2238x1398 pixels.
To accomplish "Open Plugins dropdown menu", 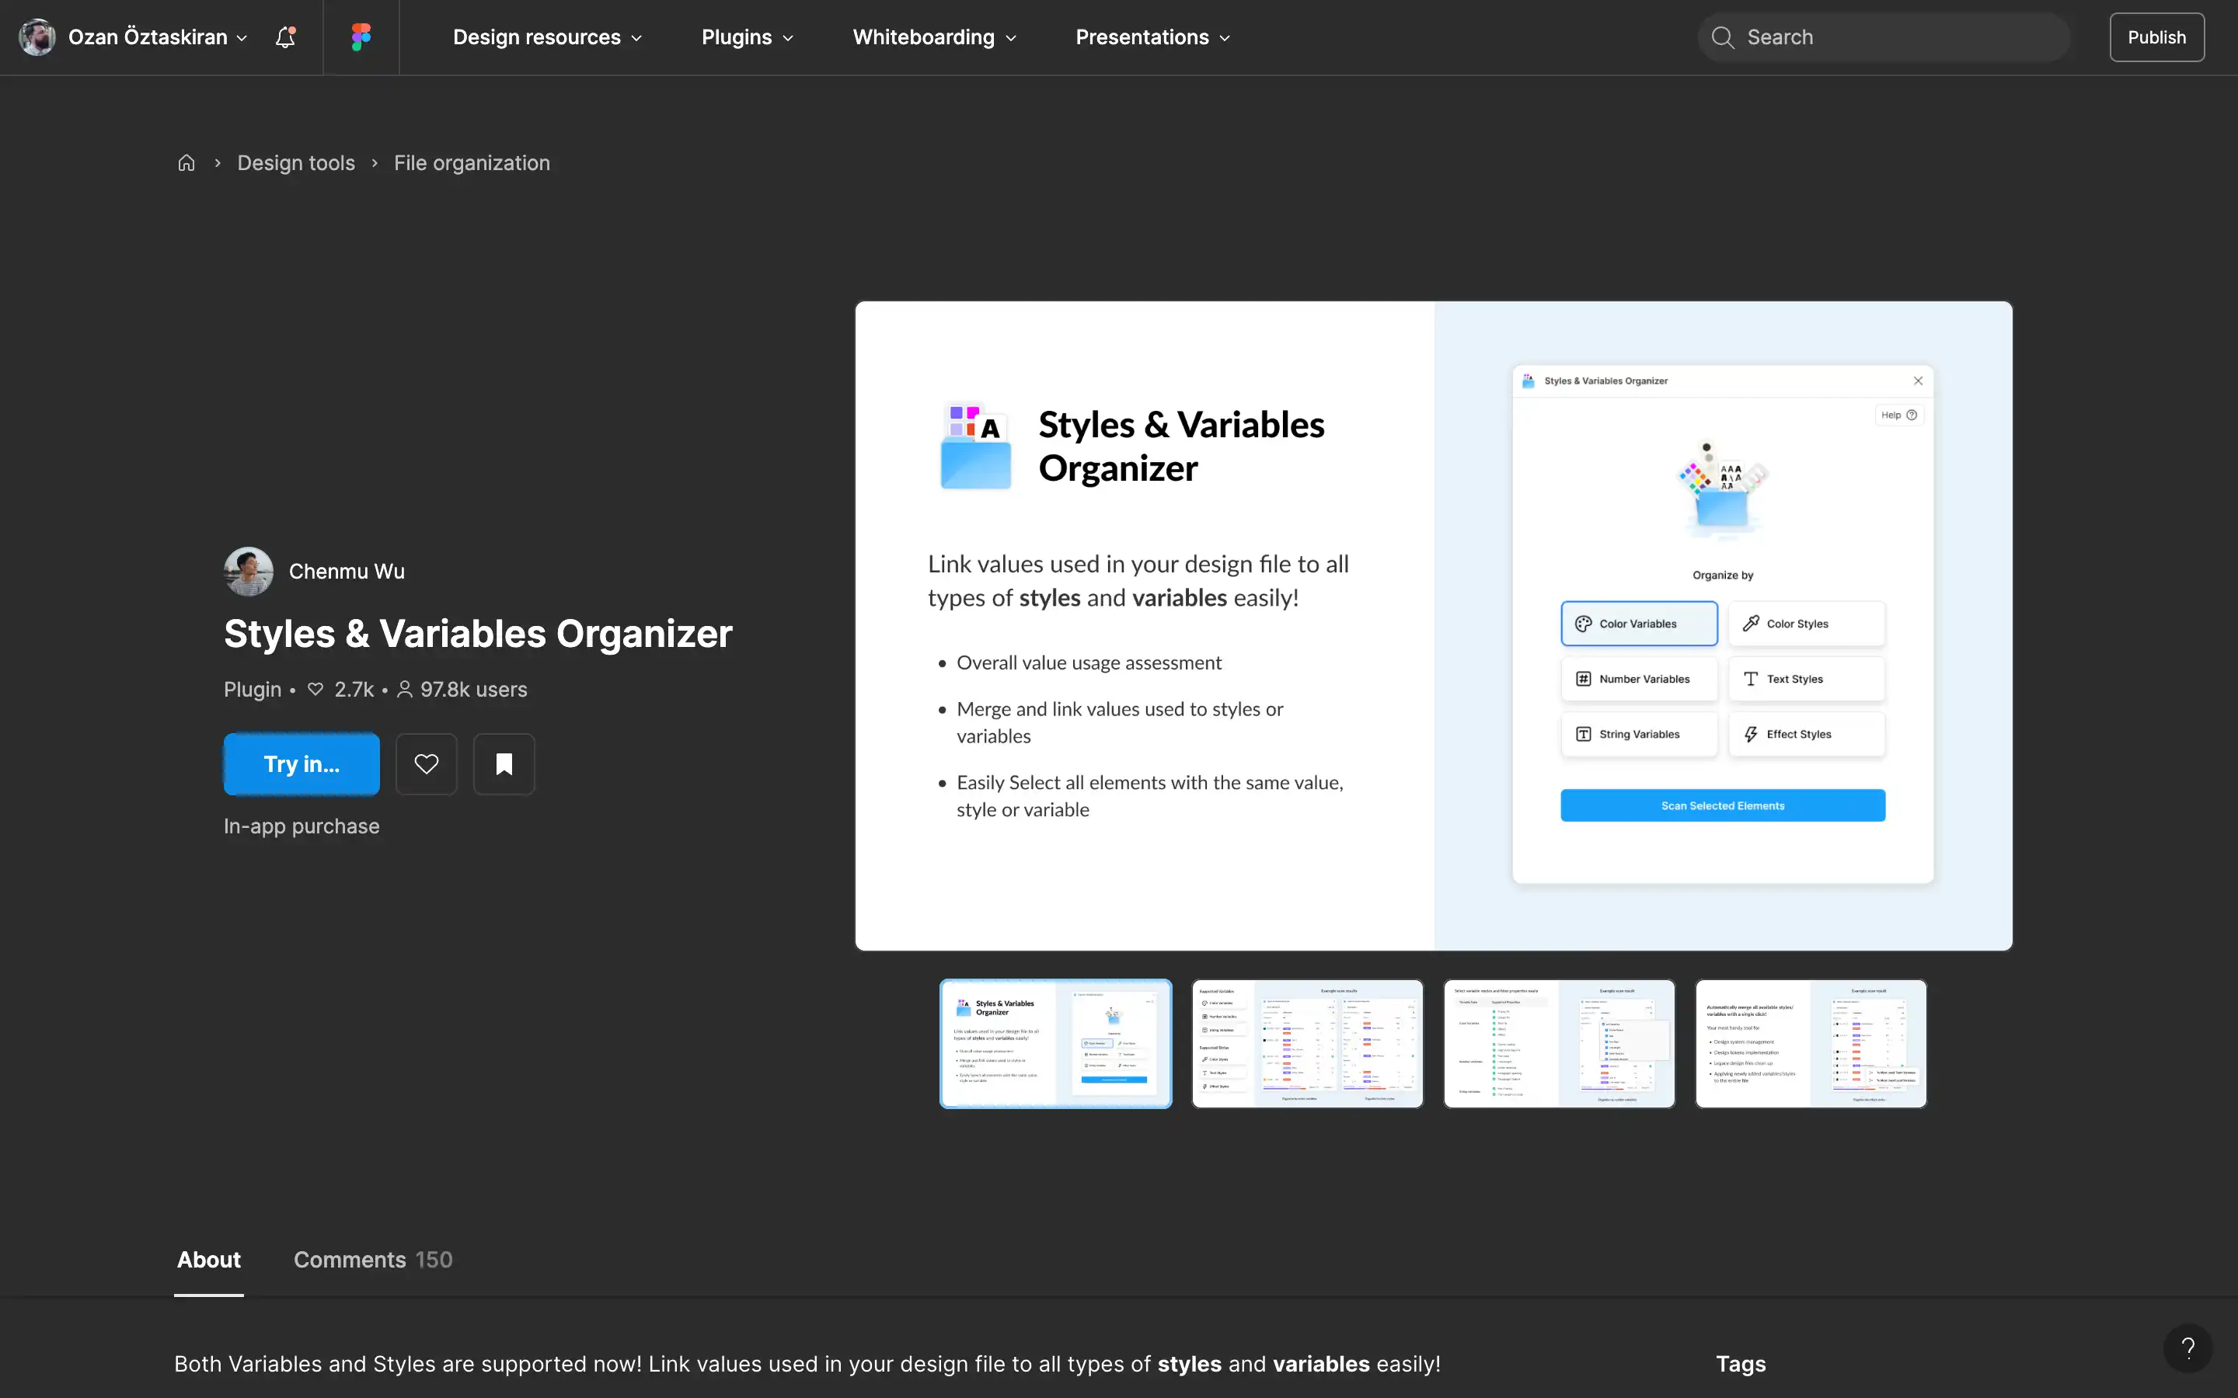I will coord(748,37).
